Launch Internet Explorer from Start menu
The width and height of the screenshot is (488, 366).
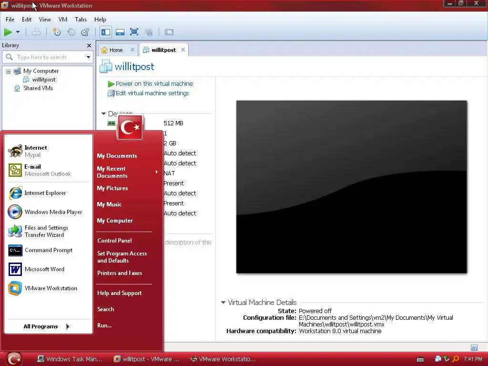point(49,193)
